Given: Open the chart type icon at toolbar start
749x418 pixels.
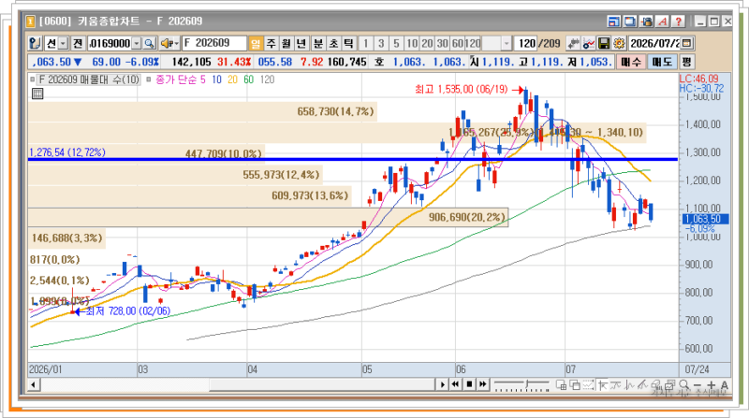Looking at the screenshot, I should (35, 43).
